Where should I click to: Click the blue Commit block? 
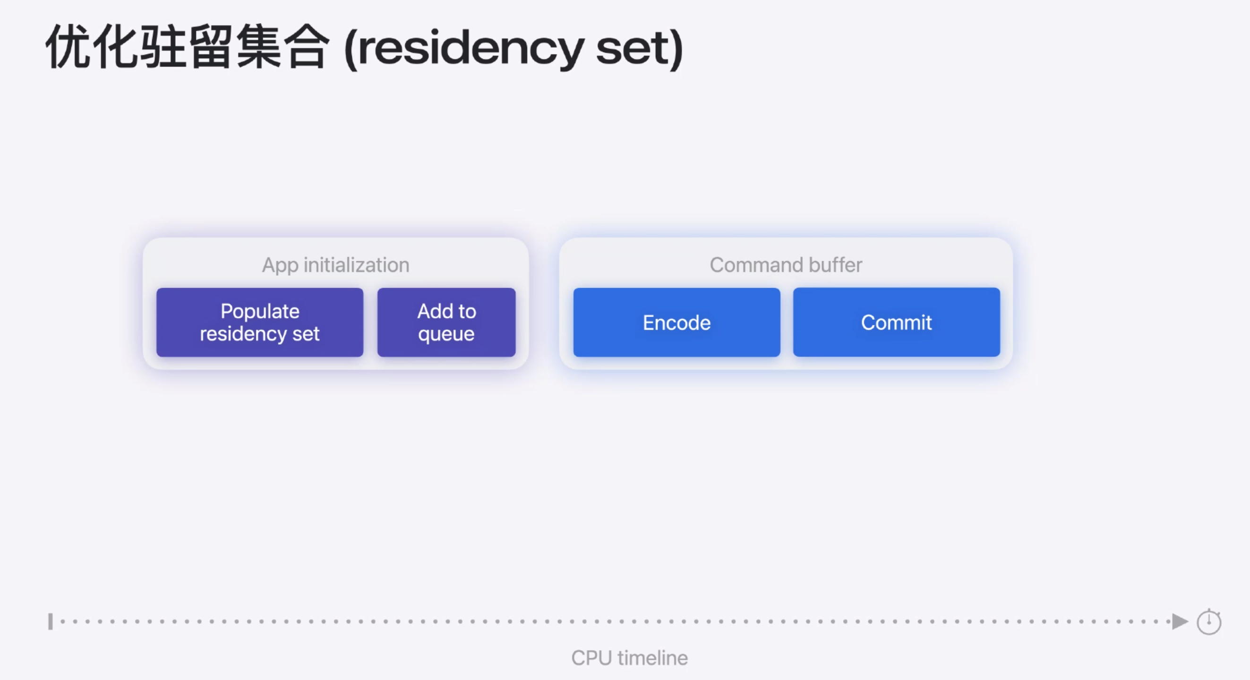[x=896, y=323]
